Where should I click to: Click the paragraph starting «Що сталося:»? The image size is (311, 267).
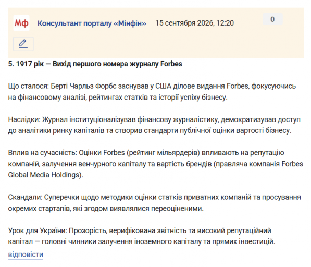coord(152,92)
